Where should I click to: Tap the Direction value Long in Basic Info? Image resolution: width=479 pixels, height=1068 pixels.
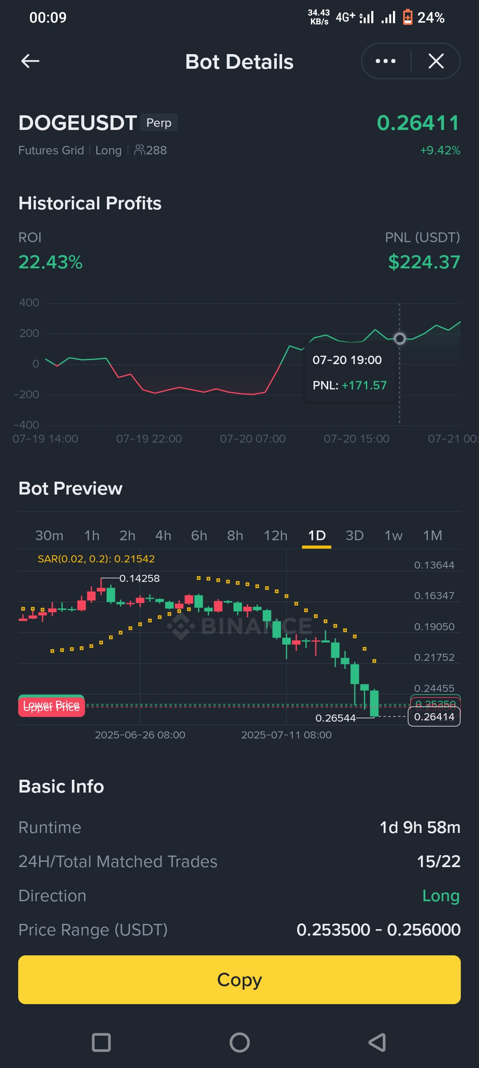[441, 896]
